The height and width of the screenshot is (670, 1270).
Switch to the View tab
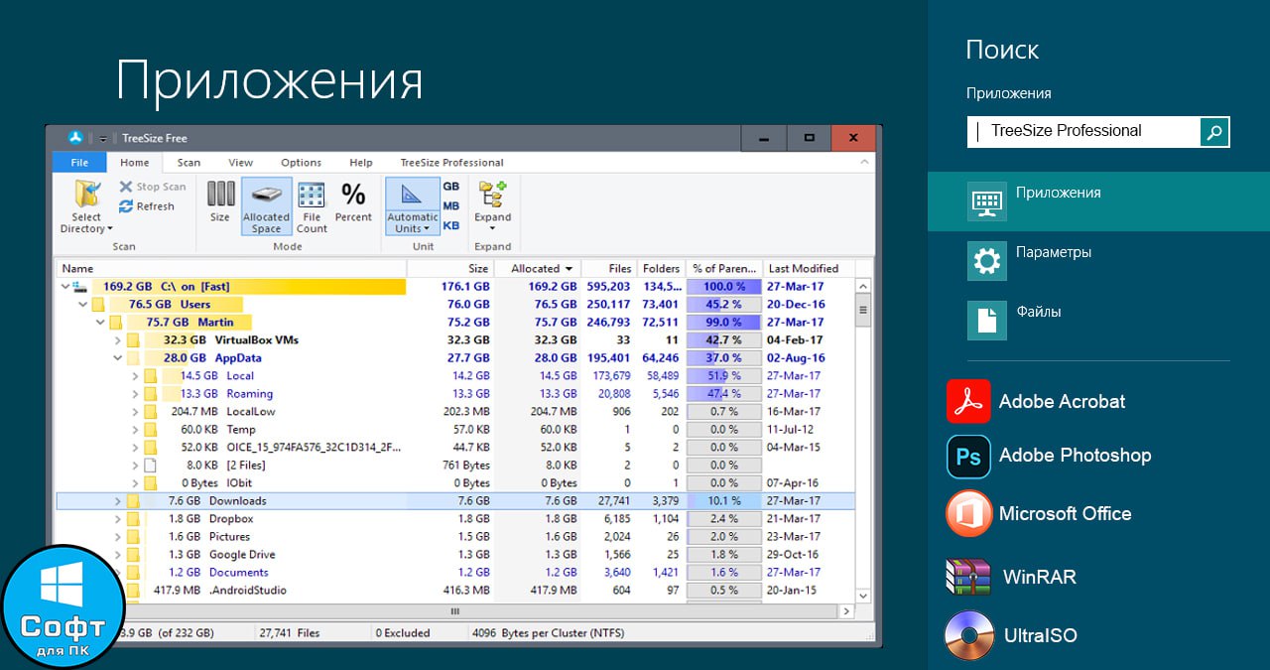click(x=241, y=163)
